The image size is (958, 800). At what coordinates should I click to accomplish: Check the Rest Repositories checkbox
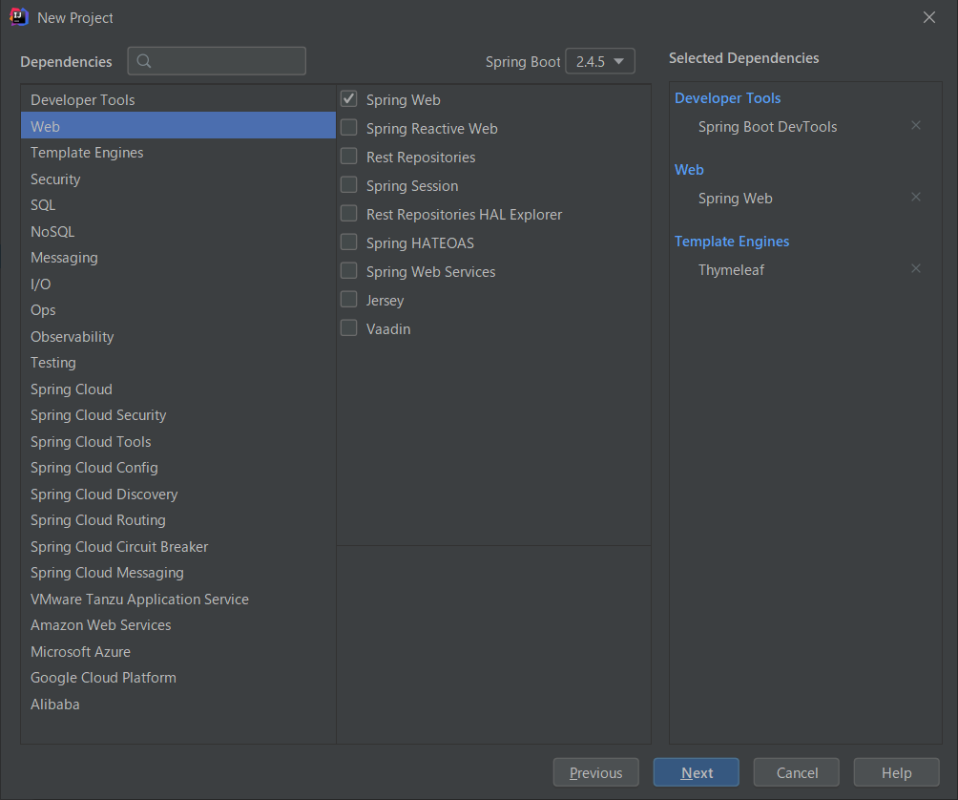(349, 156)
